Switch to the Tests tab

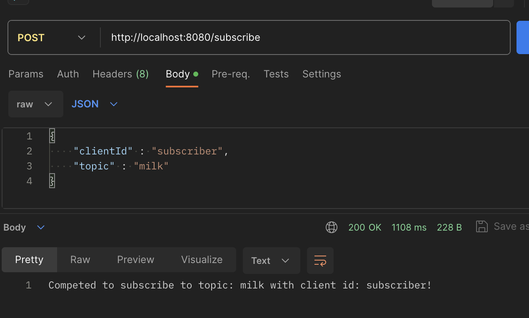pyautogui.click(x=276, y=74)
